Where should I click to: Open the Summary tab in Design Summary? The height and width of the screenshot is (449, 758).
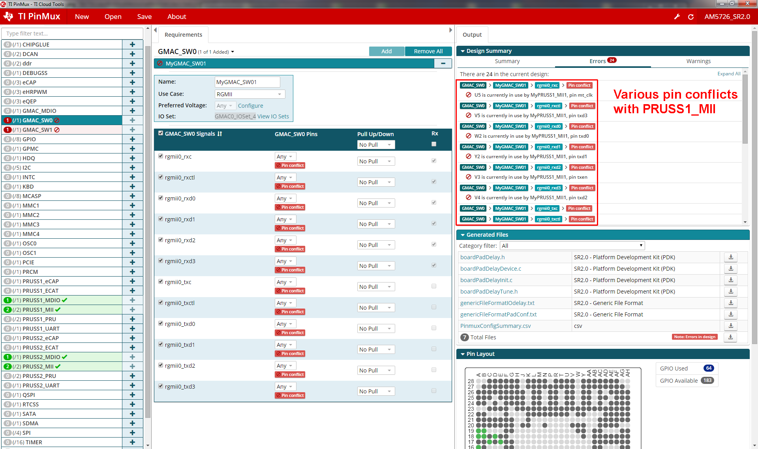pyautogui.click(x=507, y=61)
